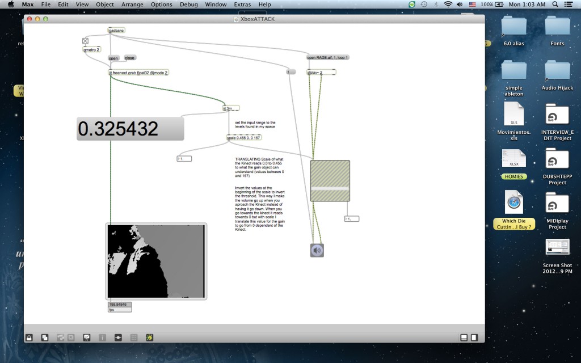Image resolution: width=581 pixels, height=363 pixels.
Task: Toggle the horizontal split view icon at bottom right
Action: (464, 337)
